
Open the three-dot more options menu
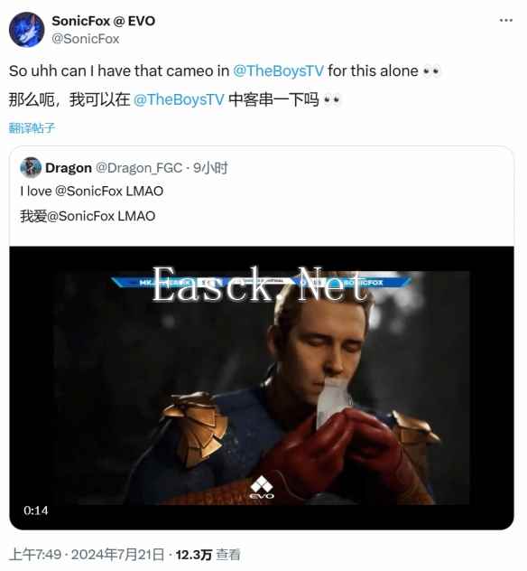[506, 21]
